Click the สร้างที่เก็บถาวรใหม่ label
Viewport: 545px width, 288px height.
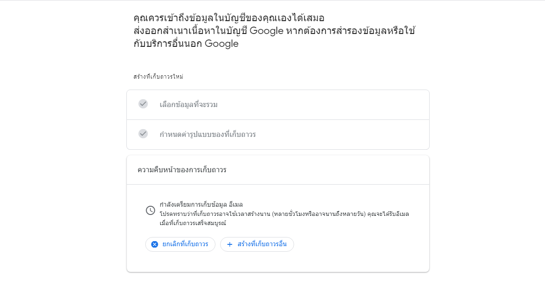[x=158, y=76]
